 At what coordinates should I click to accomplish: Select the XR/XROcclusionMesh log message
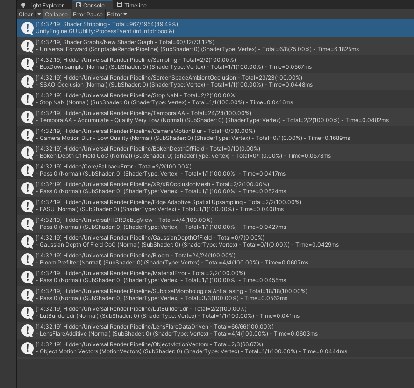click(215, 188)
